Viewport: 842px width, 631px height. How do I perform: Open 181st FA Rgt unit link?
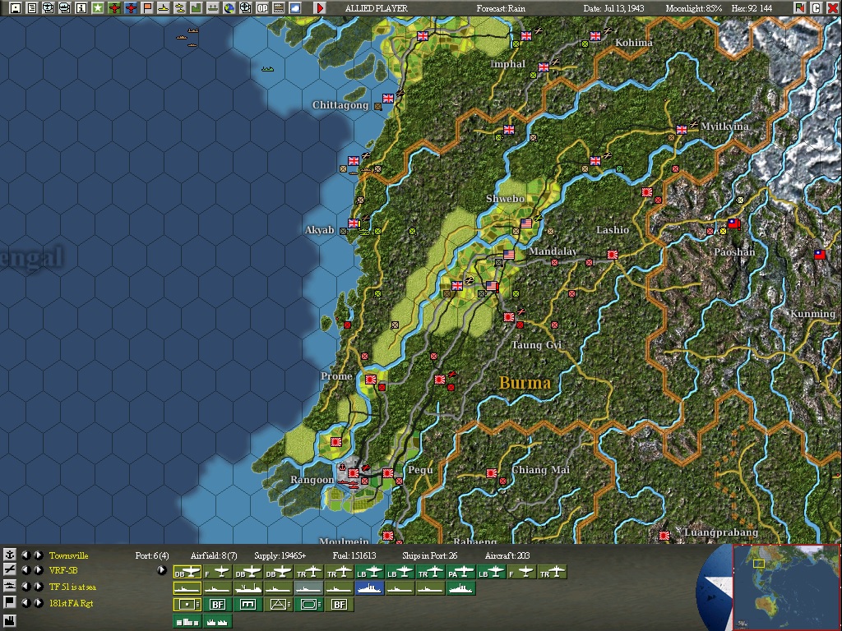71,603
